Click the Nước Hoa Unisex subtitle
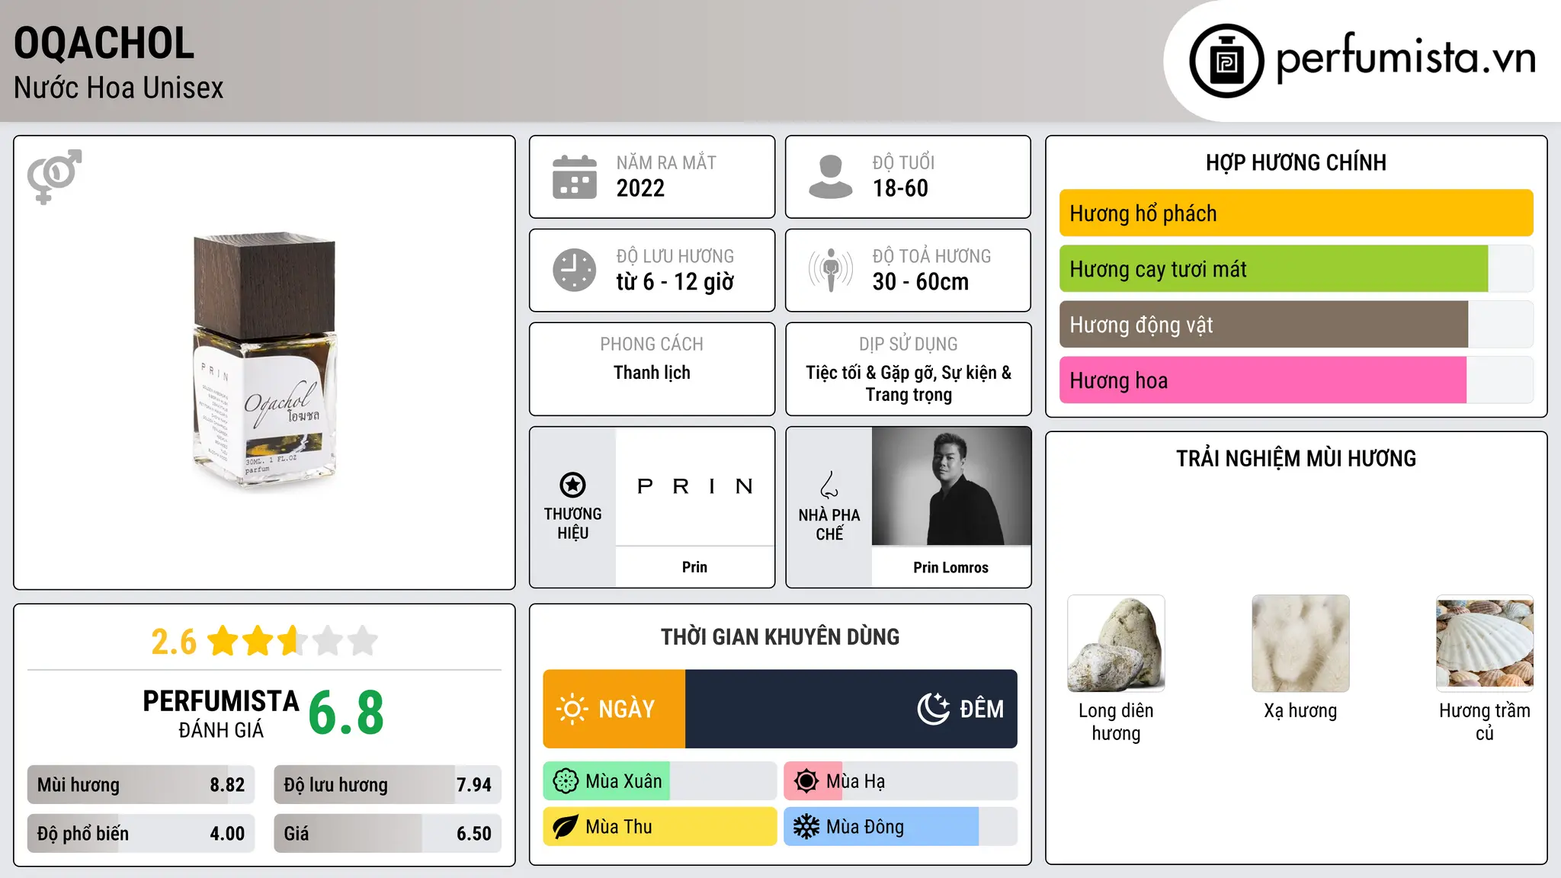This screenshot has width=1561, height=878. pyautogui.click(x=119, y=88)
